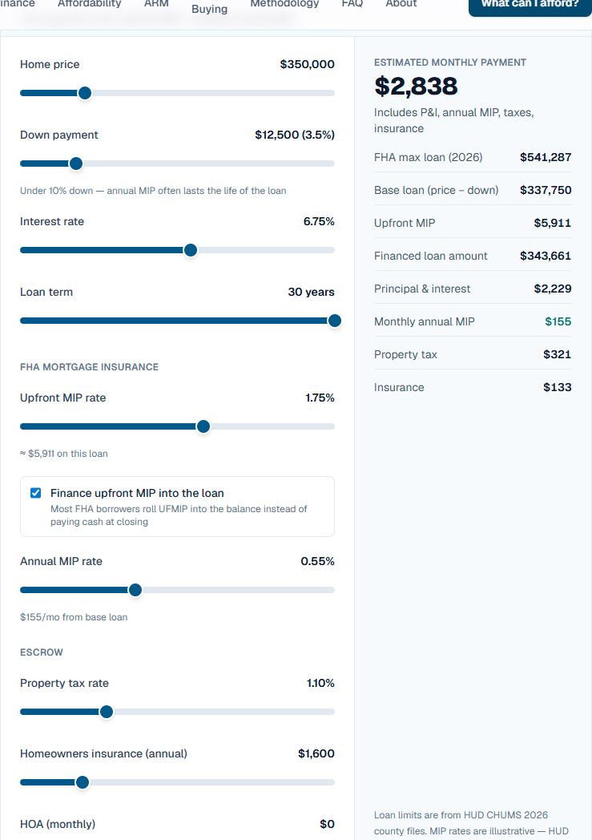Click the $1,600 homeowners insurance value

pos(316,753)
